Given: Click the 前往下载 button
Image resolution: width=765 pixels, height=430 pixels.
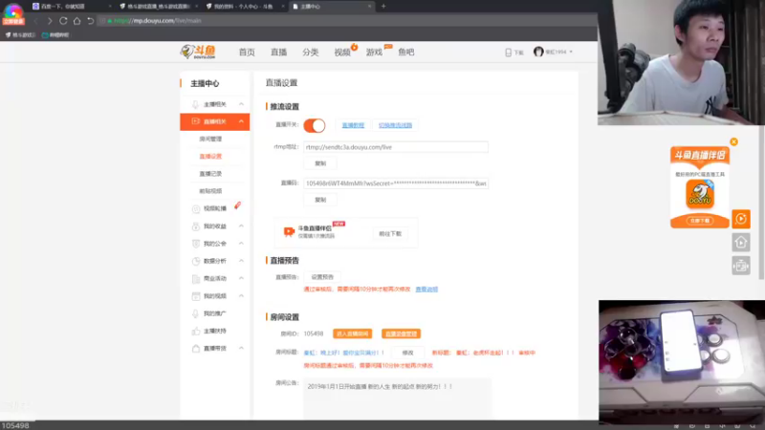Looking at the screenshot, I should coord(390,234).
